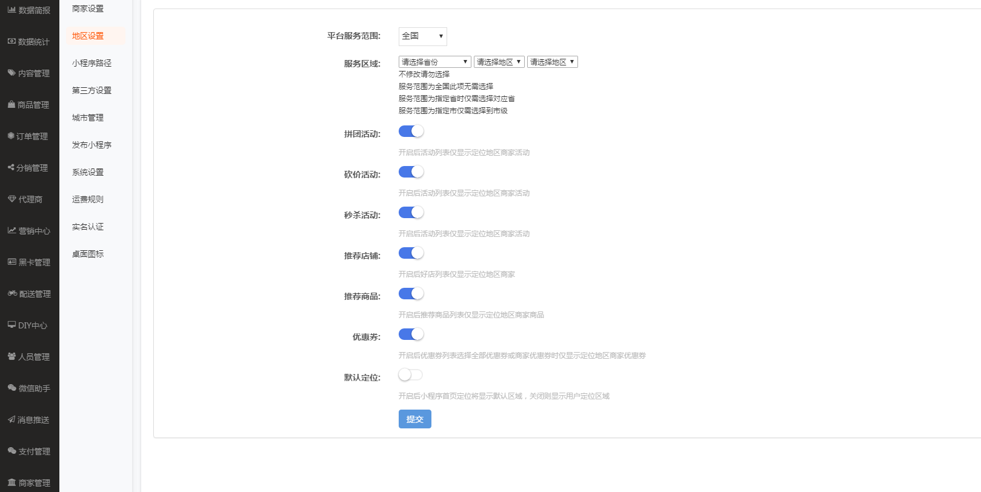The height and width of the screenshot is (492, 981).
Task: Open 营销中心 chart icon
Action: point(12,230)
